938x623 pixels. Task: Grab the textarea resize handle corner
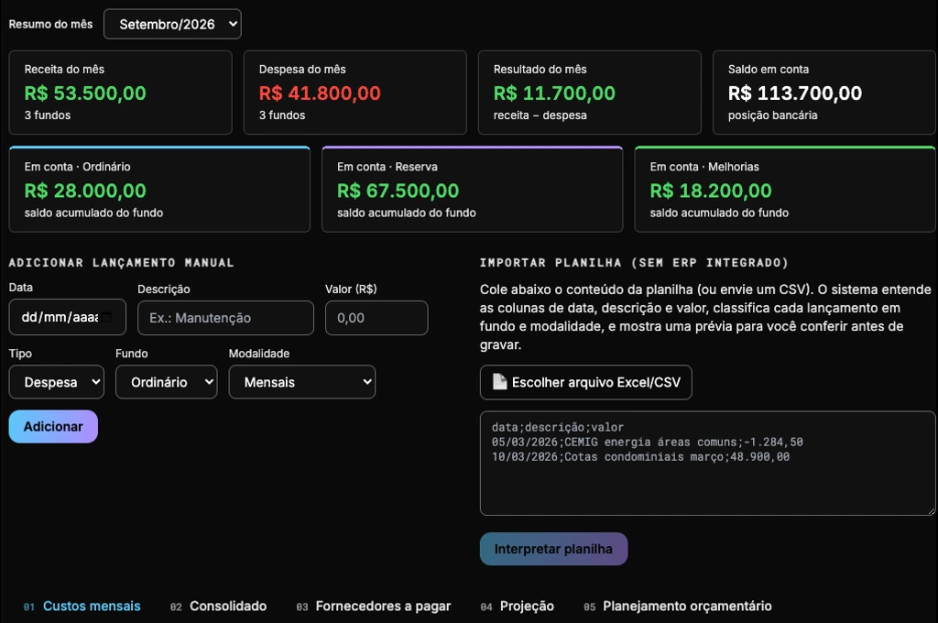pos(931,510)
